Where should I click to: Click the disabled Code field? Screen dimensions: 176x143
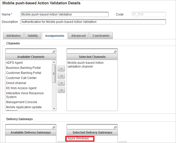pos(149,14)
